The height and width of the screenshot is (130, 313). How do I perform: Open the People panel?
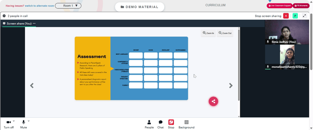pos(149,124)
